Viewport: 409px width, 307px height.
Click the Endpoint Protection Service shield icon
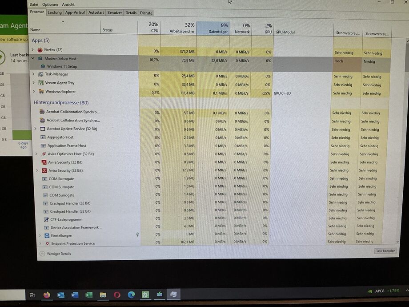[x=47, y=243]
